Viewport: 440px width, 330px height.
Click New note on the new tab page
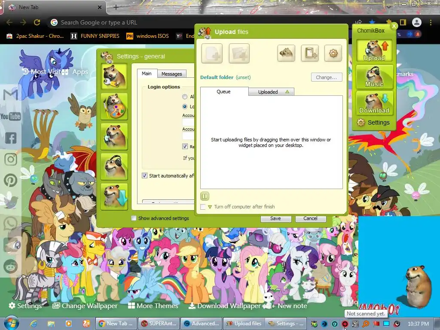(289, 306)
